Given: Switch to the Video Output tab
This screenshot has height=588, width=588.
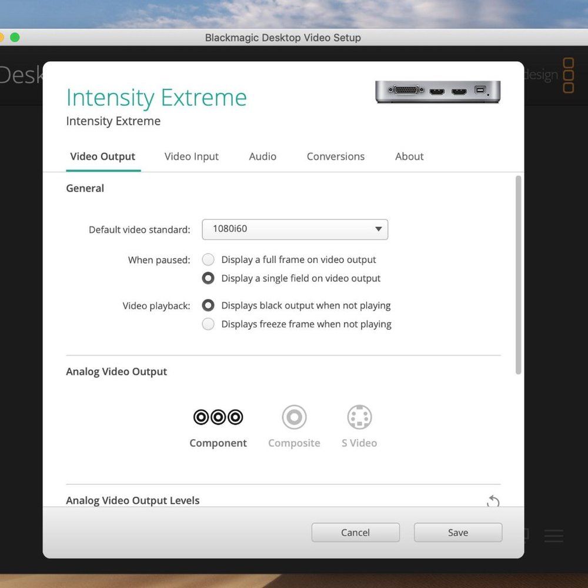Looking at the screenshot, I should click(103, 156).
